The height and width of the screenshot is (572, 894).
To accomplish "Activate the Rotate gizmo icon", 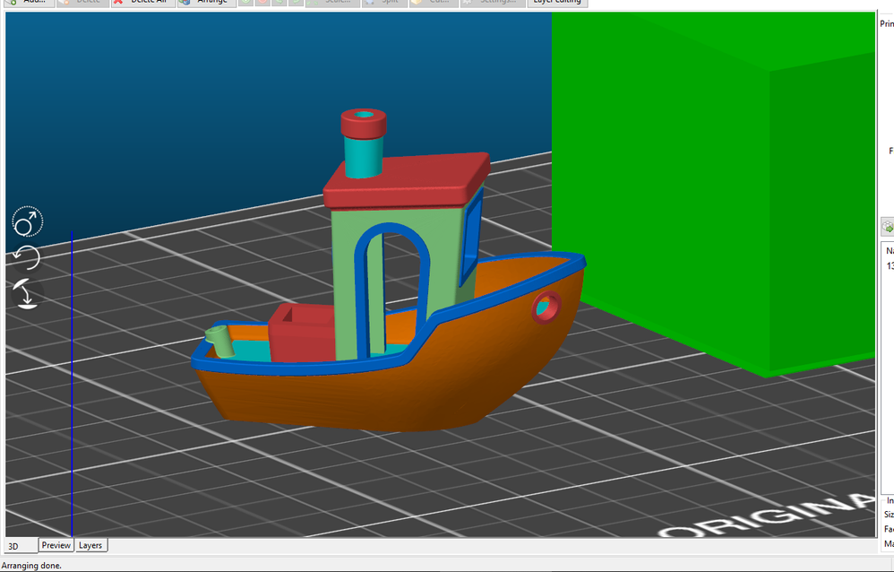I will click(x=27, y=257).
